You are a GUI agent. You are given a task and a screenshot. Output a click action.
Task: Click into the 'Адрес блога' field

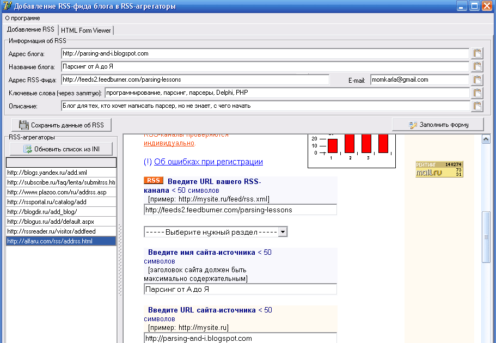tap(265, 53)
